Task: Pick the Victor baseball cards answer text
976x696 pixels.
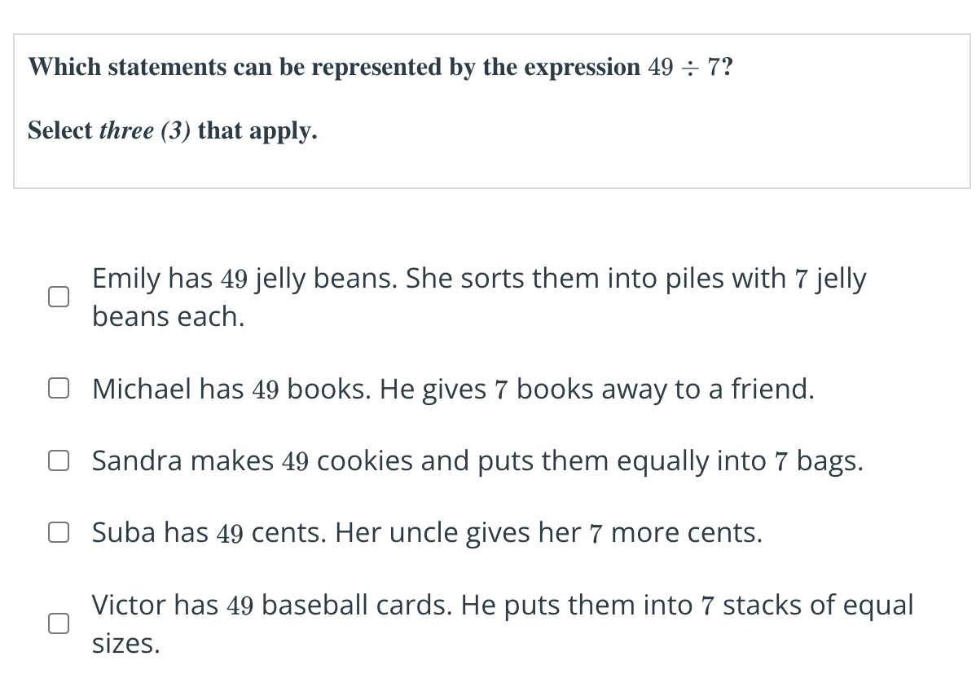Action: point(502,606)
